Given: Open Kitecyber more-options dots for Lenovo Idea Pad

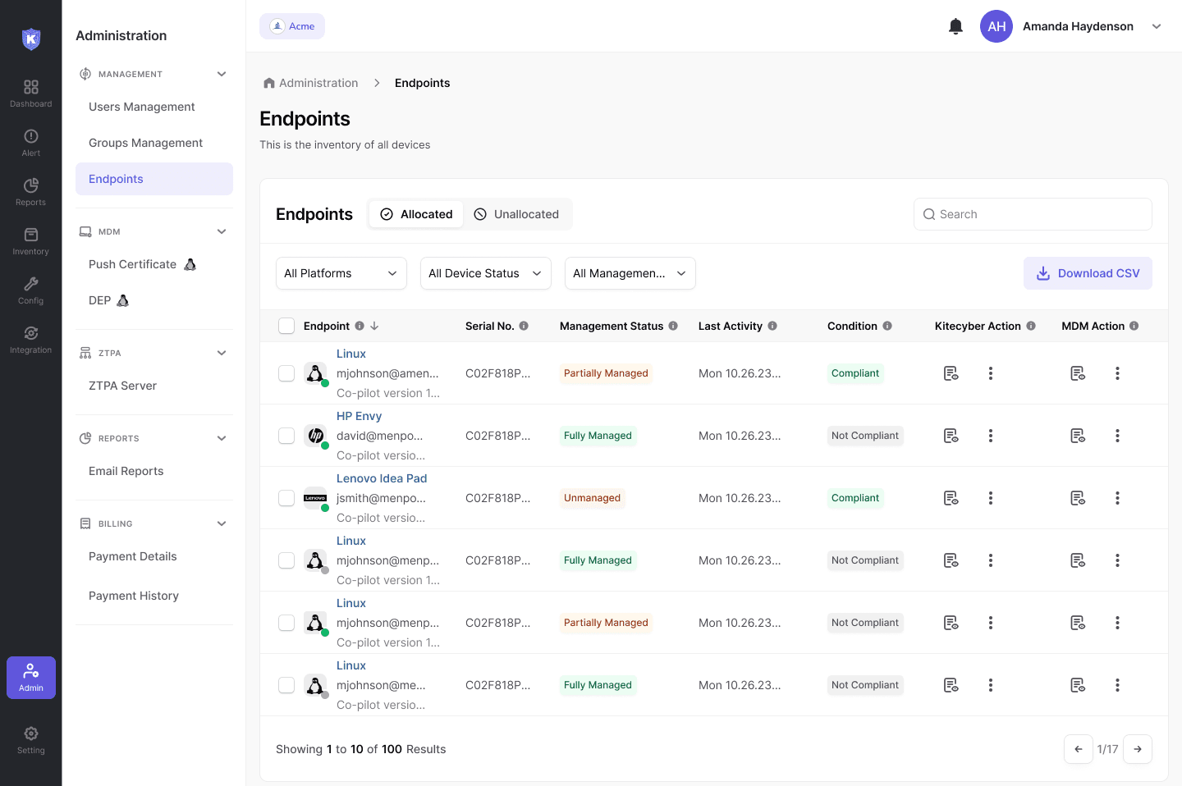Looking at the screenshot, I should coord(991,498).
